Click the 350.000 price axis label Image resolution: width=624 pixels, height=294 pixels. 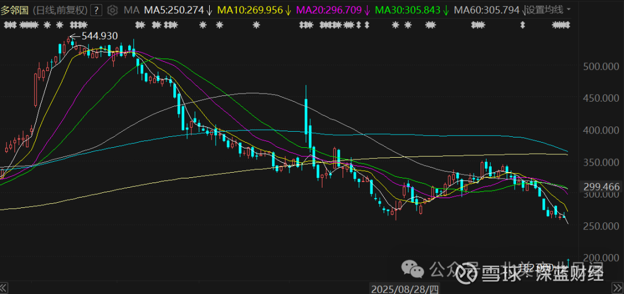[x=601, y=162]
